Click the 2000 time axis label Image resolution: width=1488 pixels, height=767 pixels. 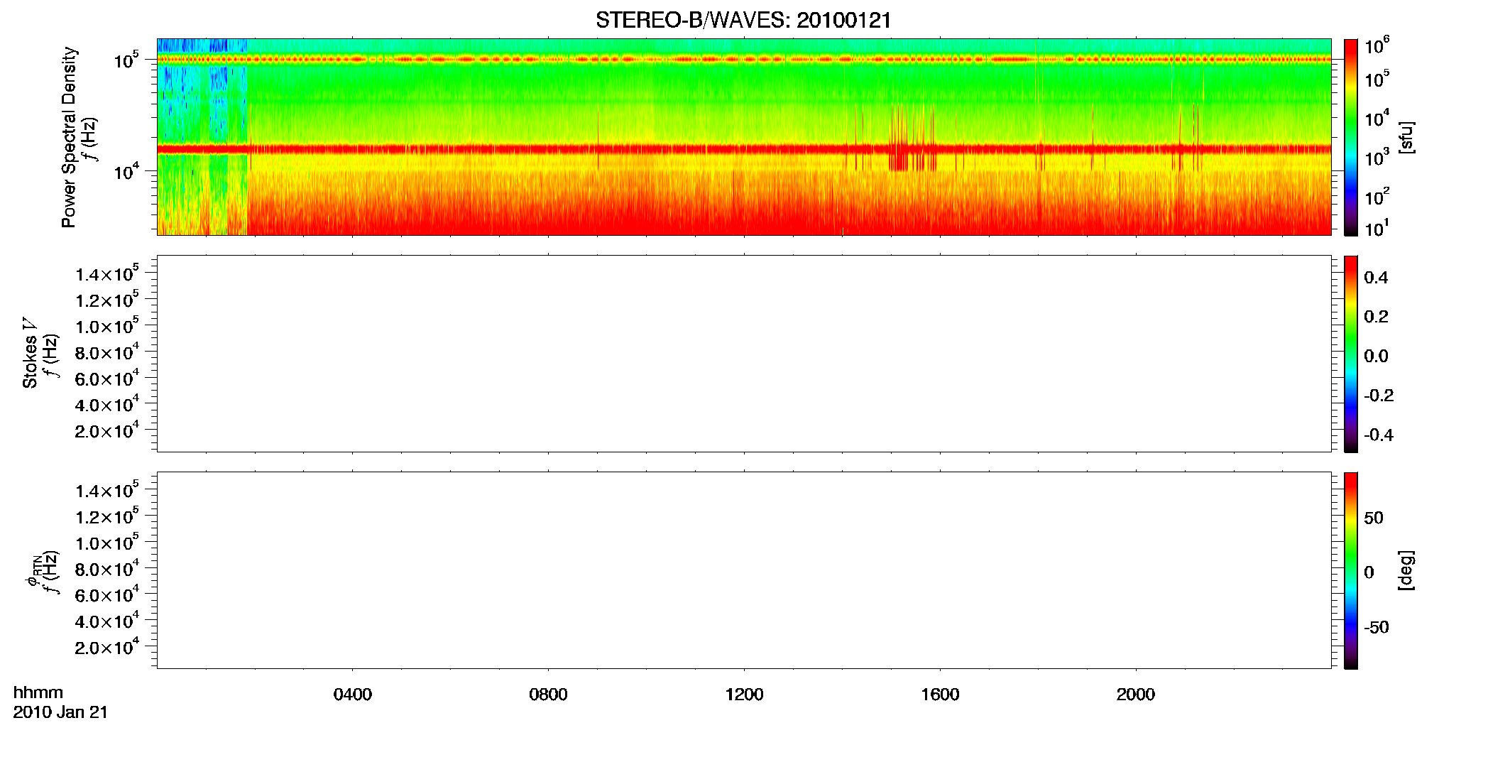coord(1135,695)
